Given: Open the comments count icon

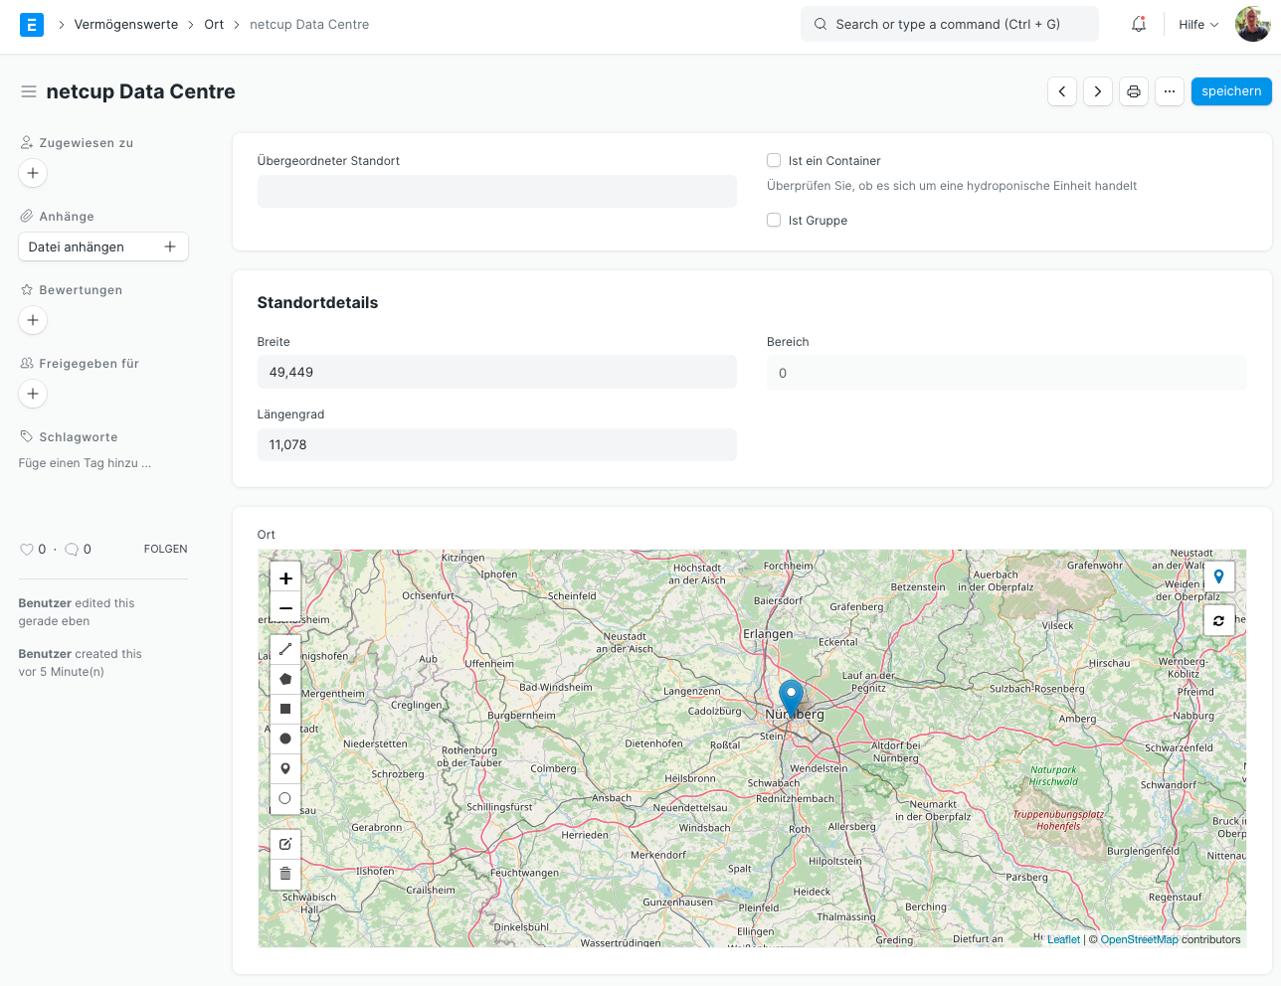Looking at the screenshot, I should click(72, 550).
